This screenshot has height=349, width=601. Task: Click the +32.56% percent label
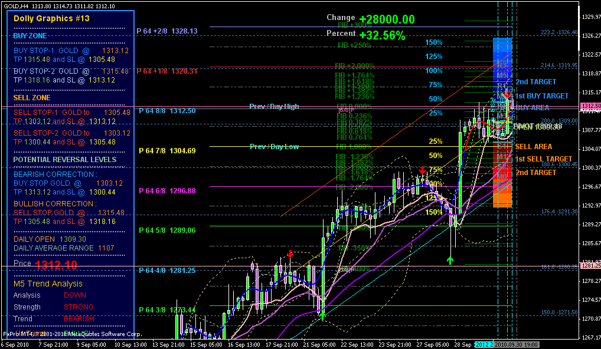pyautogui.click(x=381, y=35)
